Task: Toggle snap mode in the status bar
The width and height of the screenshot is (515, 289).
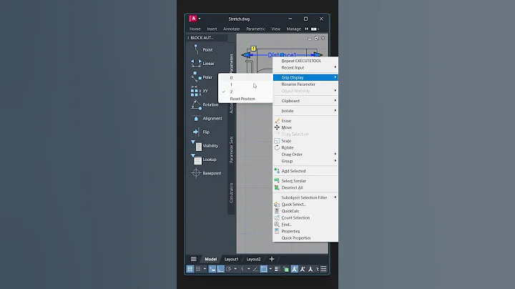Action: (198, 269)
